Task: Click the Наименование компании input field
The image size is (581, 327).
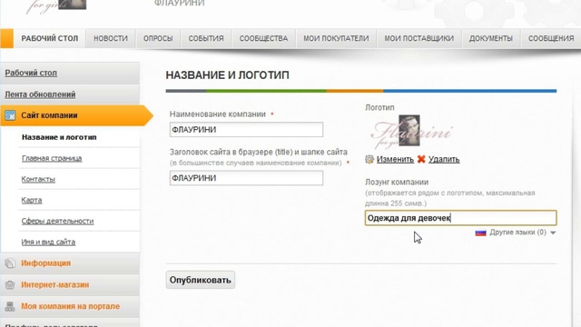Action: pos(246,129)
